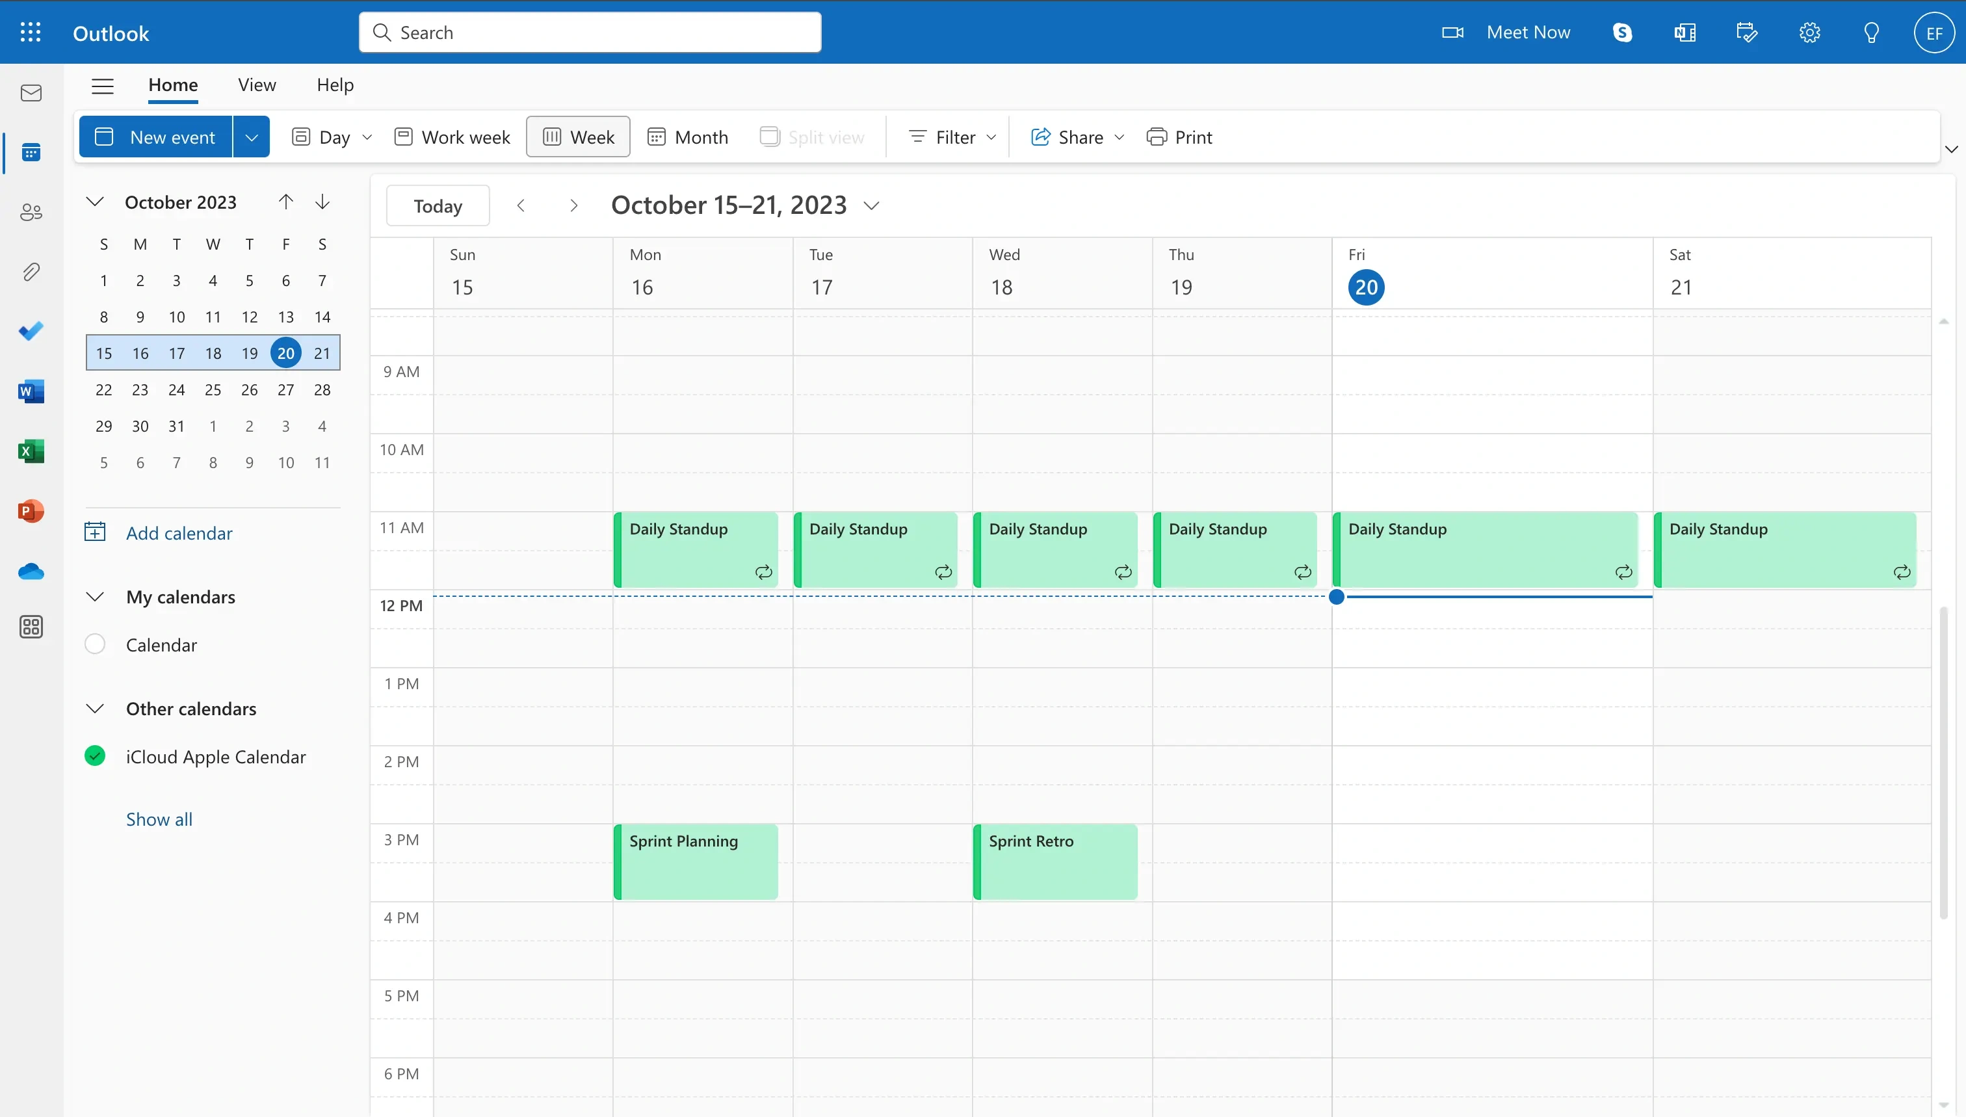Show all calendars link

[158, 819]
